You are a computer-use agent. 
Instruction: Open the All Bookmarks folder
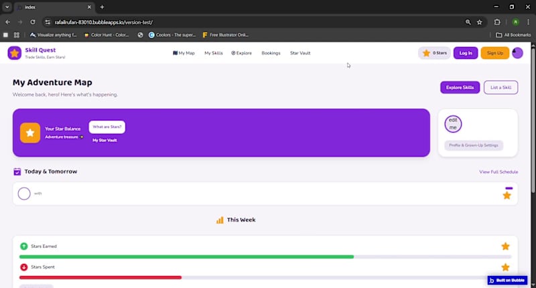point(513,35)
